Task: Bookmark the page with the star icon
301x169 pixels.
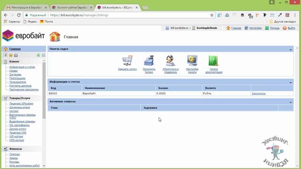Action: 212,15
